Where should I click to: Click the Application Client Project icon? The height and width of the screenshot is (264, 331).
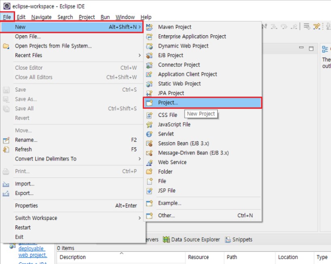149,74
